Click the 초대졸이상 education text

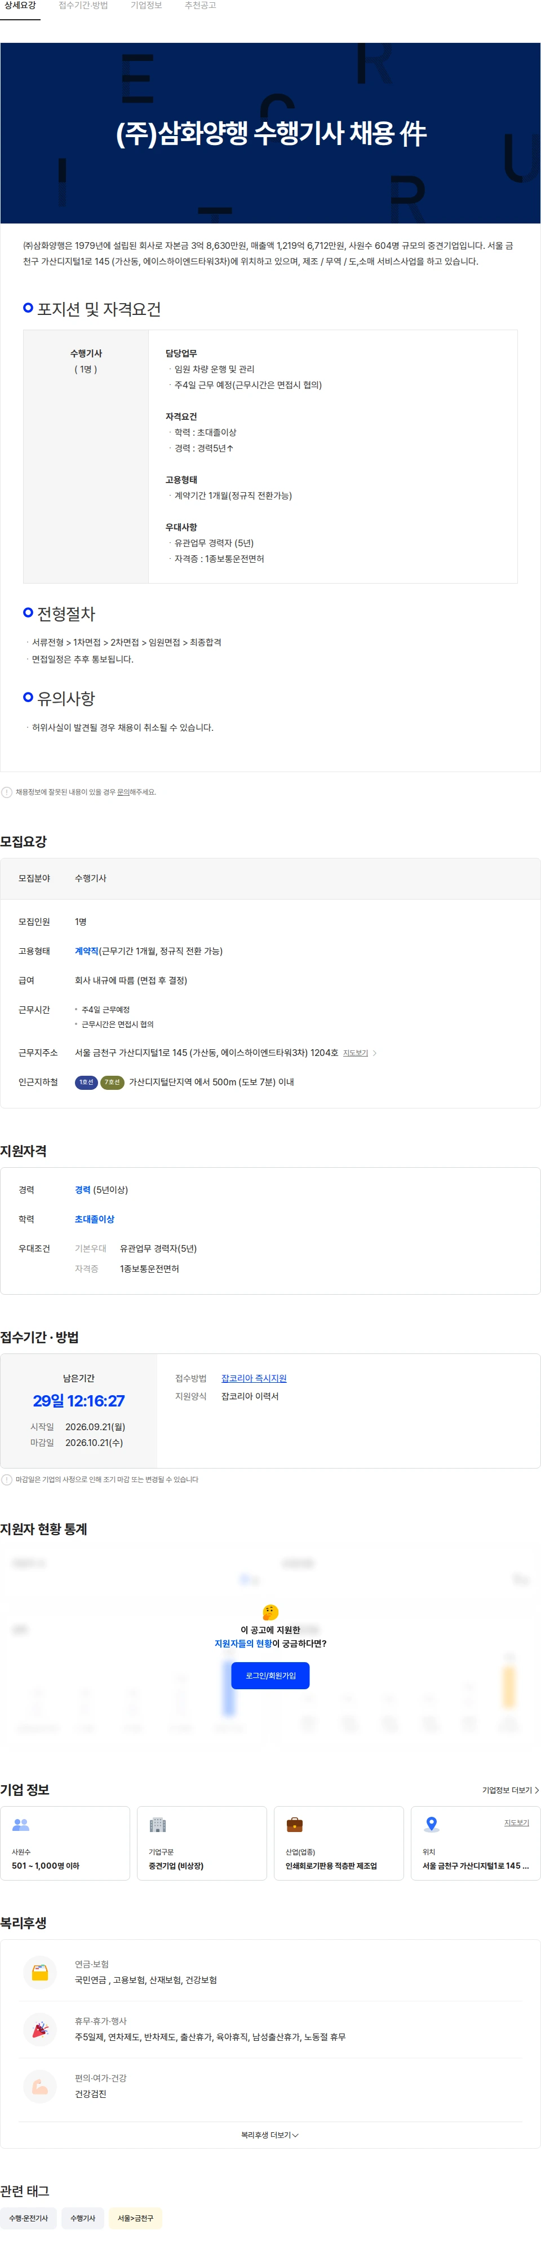94,1219
